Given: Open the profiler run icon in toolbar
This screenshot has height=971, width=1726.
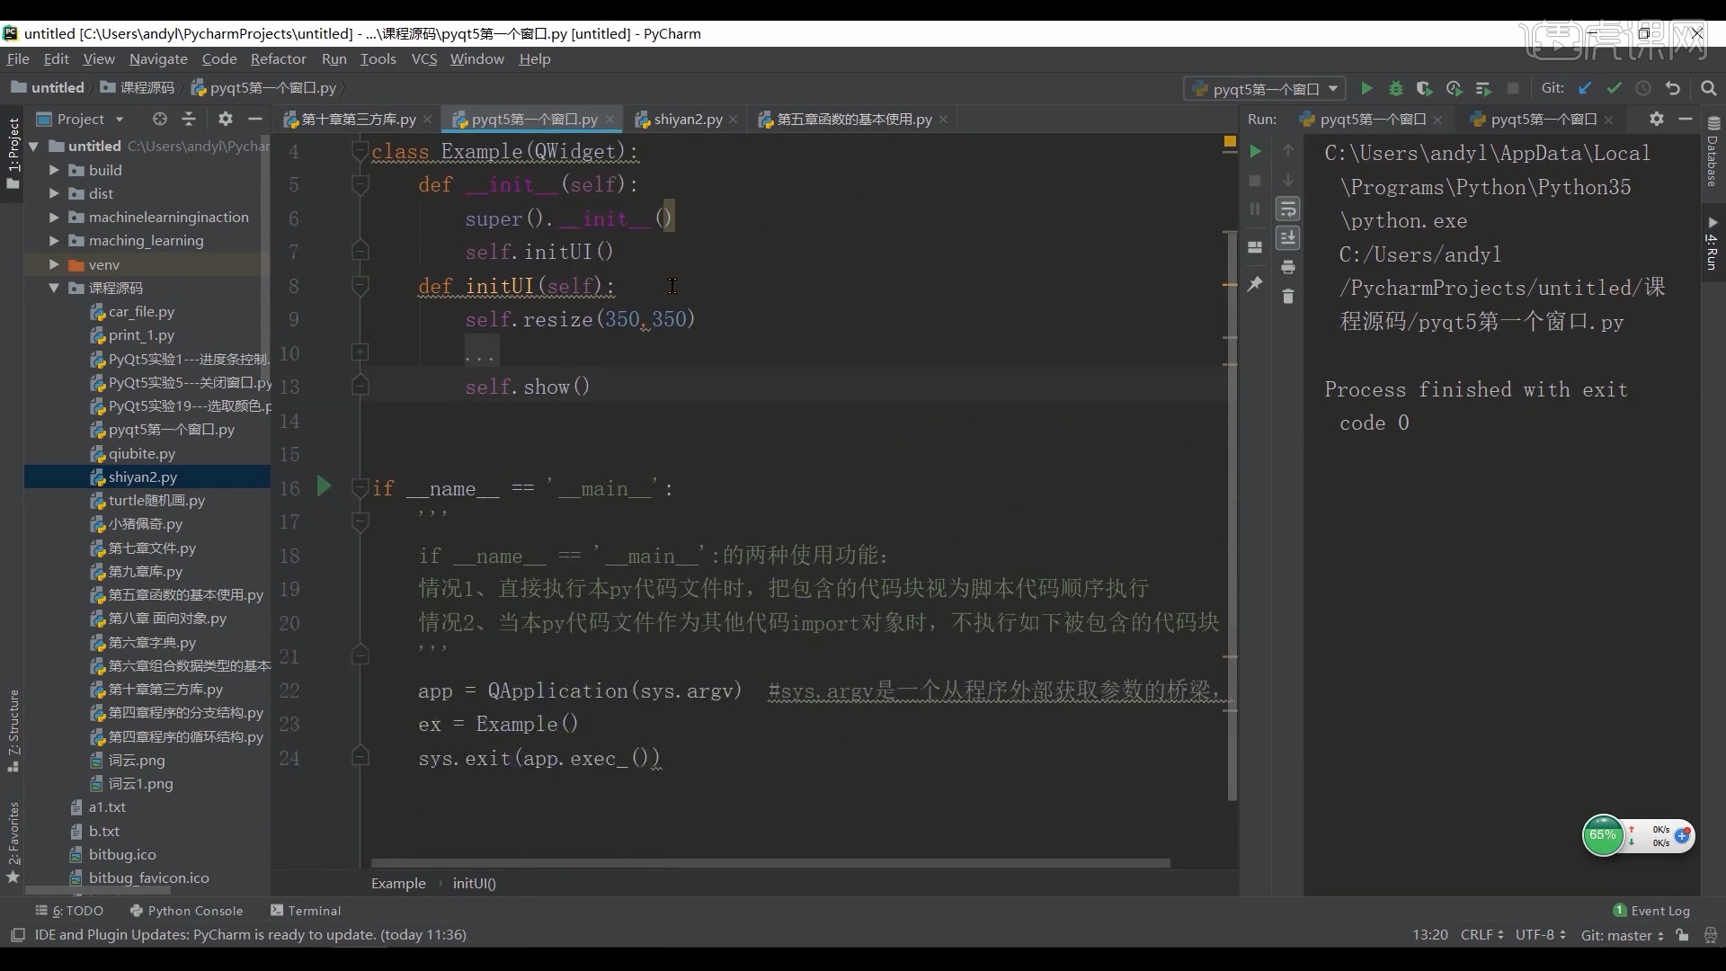Looking at the screenshot, I should 1455,88.
